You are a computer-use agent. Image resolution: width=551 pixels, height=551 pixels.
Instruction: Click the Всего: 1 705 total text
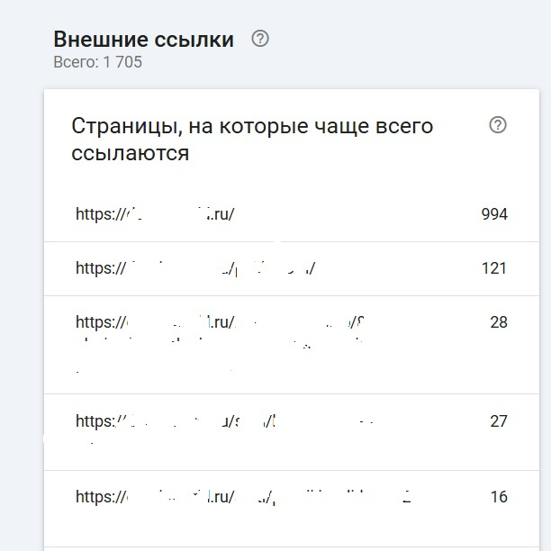[97, 62]
